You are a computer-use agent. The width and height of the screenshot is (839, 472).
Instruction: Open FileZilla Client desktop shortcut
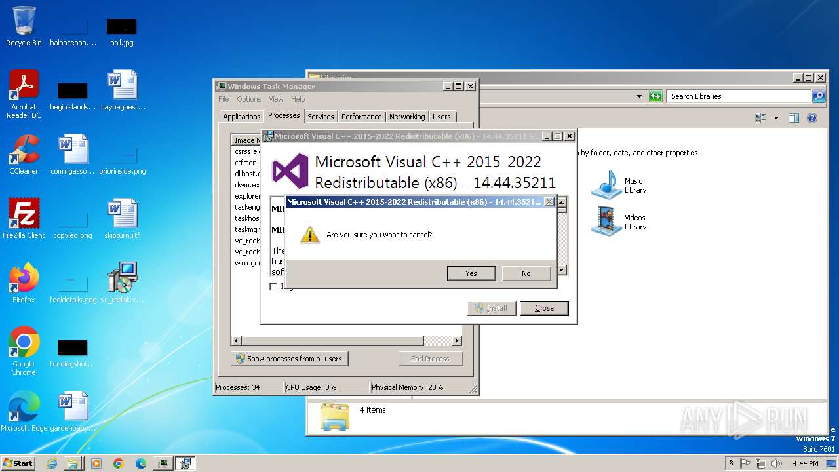point(24,219)
